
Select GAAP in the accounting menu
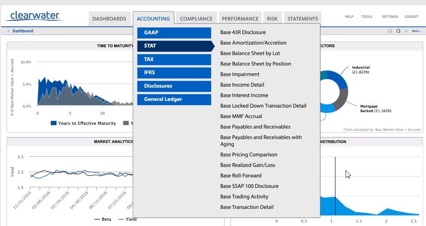tap(174, 33)
